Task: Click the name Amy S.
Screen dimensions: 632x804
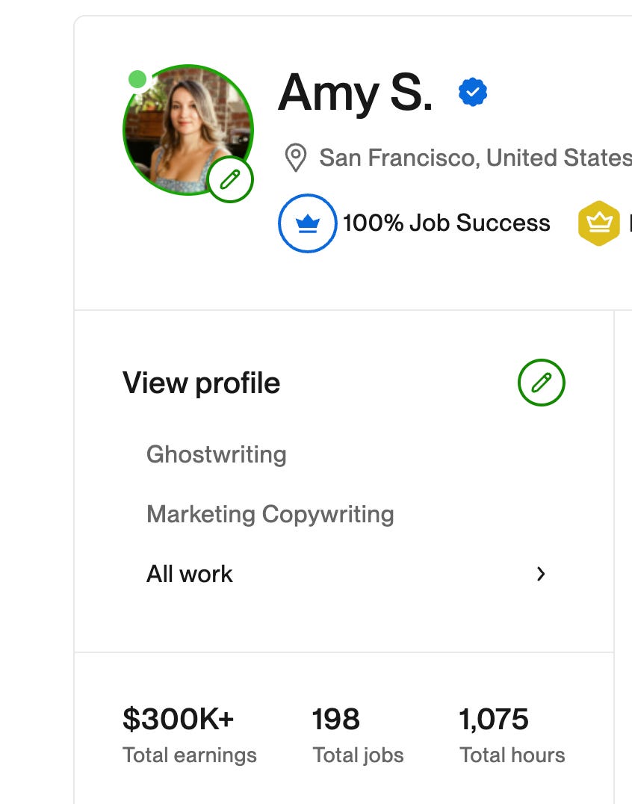Action: point(355,93)
